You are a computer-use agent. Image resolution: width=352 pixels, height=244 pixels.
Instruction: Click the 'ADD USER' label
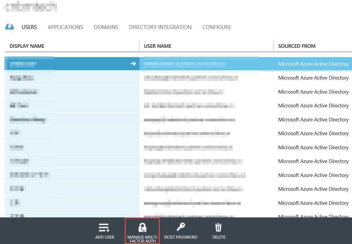pyautogui.click(x=104, y=237)
